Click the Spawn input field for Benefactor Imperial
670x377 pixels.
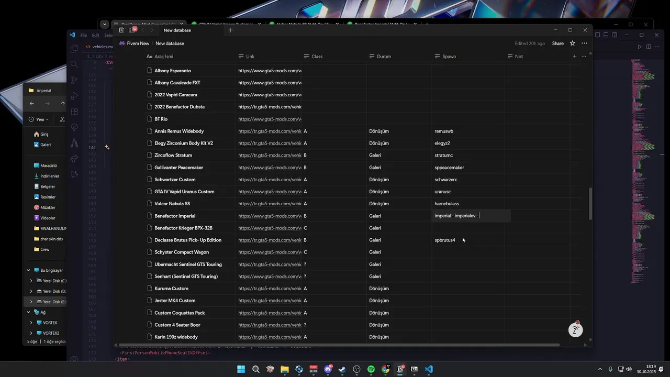coord(471,216)
